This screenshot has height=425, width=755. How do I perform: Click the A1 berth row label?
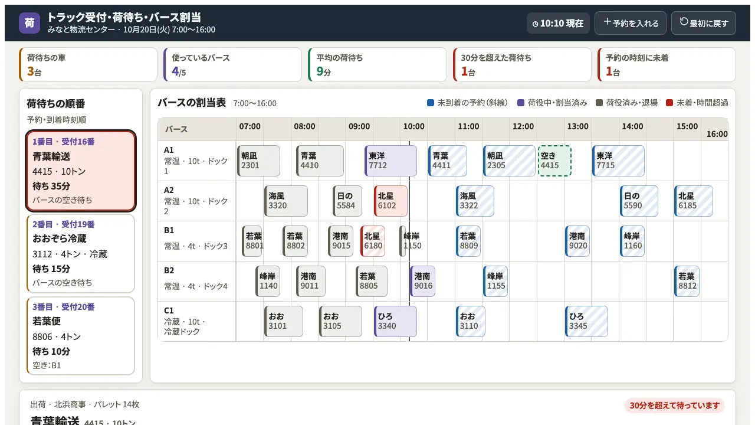pyautogui.click(x=197, y=161)
